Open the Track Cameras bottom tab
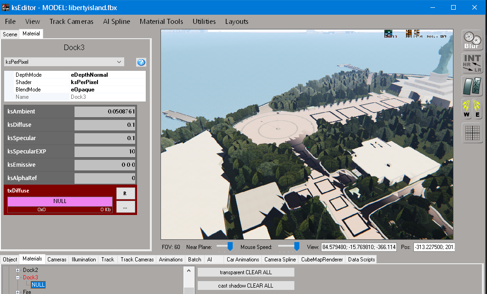 (x=137, y=260)
